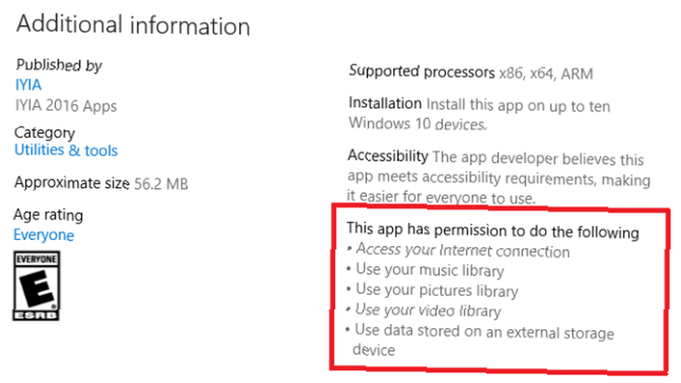Click the Approximate size 56.2 MB text
Image resolution: width=681 pixels, height=383 pixels.
tap(101, 183)
